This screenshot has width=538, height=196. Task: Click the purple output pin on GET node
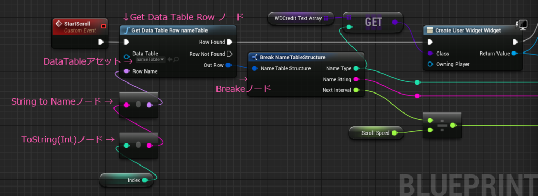point(395,22)
